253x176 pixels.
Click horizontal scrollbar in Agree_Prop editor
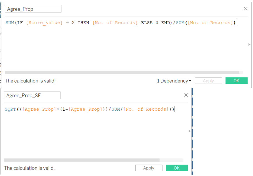122,72
